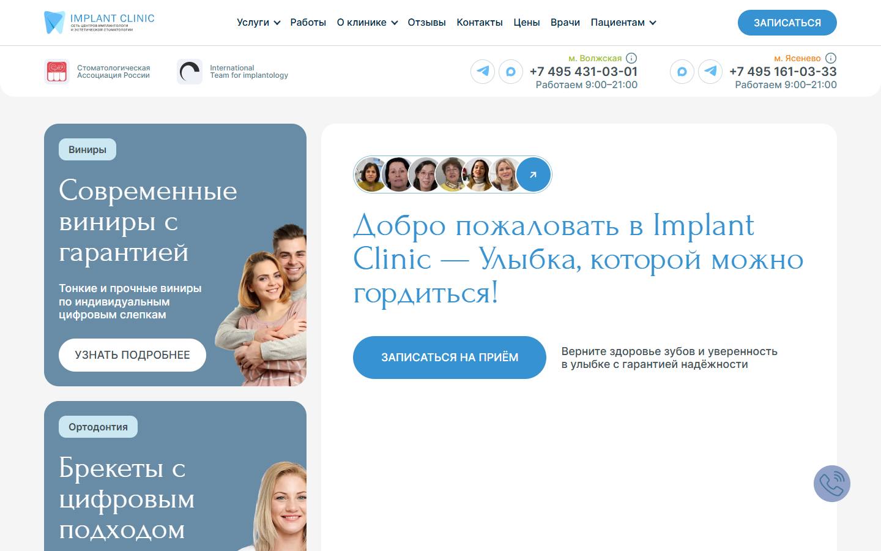The image size is (881, 551).
Task: Show info for м. Волжская location
Action: point(631,58)
